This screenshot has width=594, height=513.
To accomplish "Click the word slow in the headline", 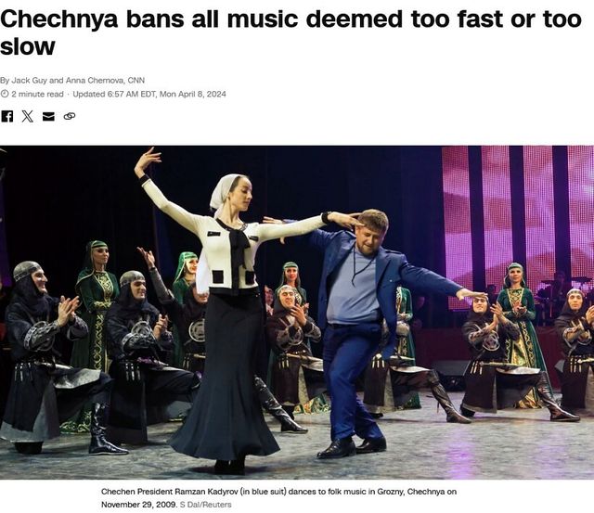I will point(28,46).
